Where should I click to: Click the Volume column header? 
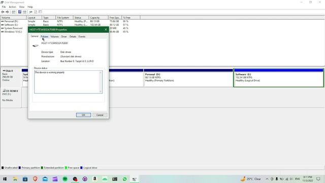(13, 18)
